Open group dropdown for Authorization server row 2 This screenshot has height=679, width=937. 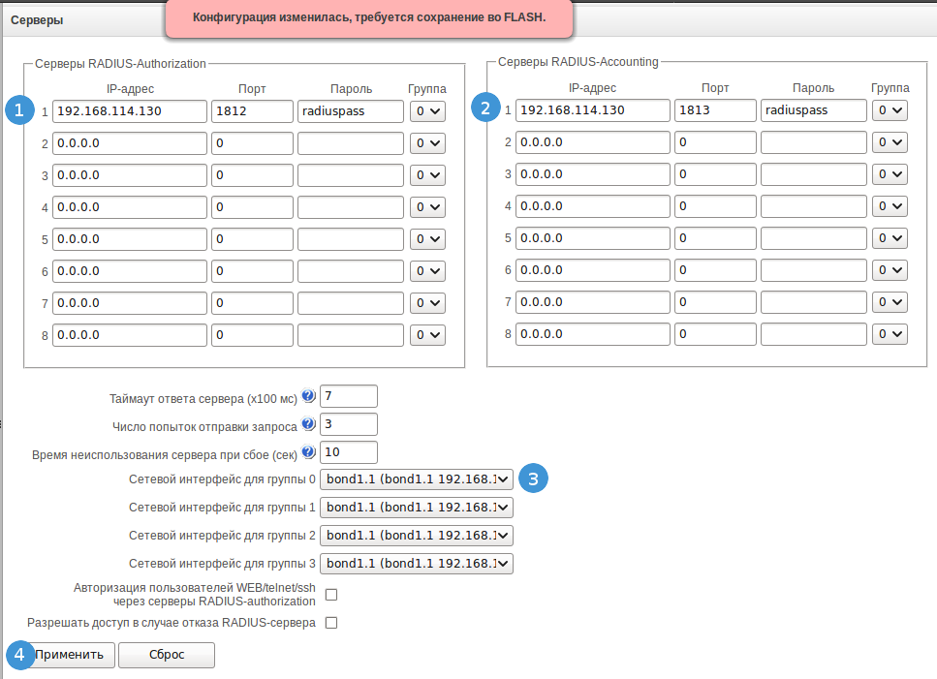tap(427, 143)
